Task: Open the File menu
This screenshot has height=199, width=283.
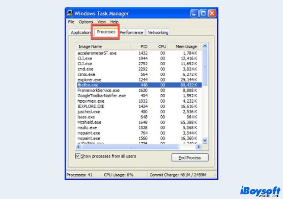Action: (71, 22)
